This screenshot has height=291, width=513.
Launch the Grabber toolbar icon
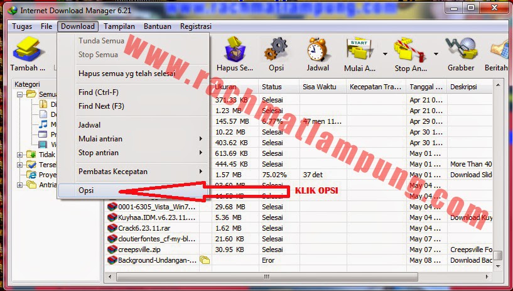coord(461,50)
